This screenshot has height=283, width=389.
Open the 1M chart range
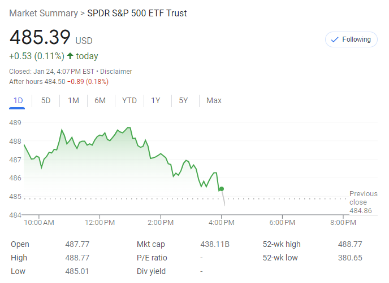[x=74, y=100]
